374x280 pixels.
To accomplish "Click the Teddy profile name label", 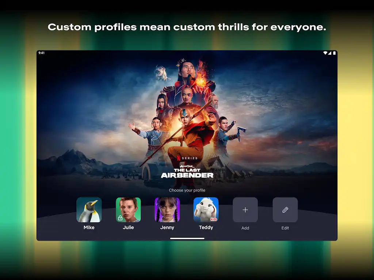I will click(206, 227).
